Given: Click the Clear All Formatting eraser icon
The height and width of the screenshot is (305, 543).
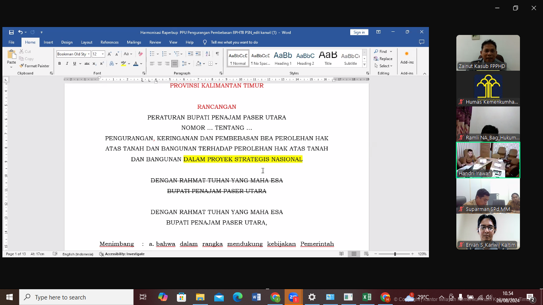Looking at the screenshot, I should coord(140,54).
